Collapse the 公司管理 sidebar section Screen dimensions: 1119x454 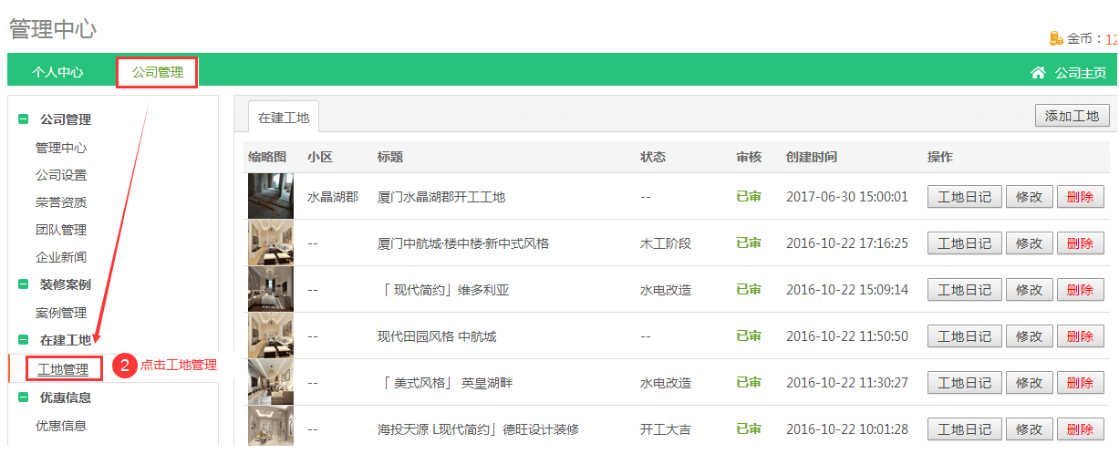[23, 119]
